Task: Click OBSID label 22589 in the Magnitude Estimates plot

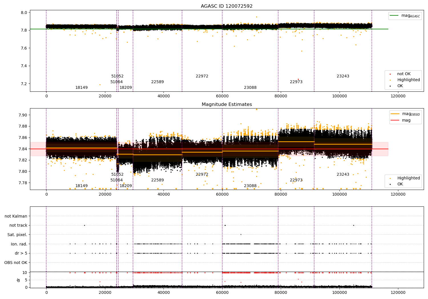Action: point(158,180)
